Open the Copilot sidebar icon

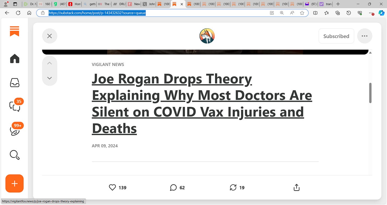coord(381,13)
